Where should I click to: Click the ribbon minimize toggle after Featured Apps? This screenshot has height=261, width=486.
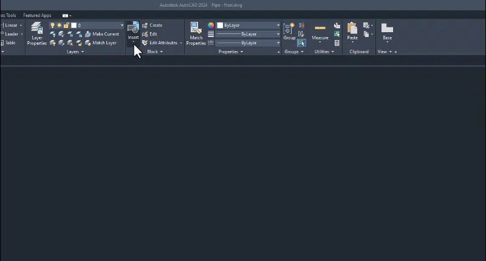65,16
